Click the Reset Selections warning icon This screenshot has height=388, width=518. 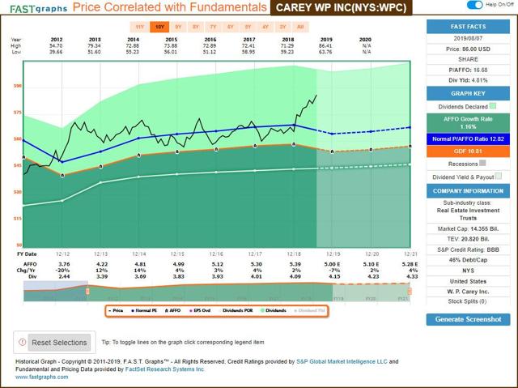(22, 342)
